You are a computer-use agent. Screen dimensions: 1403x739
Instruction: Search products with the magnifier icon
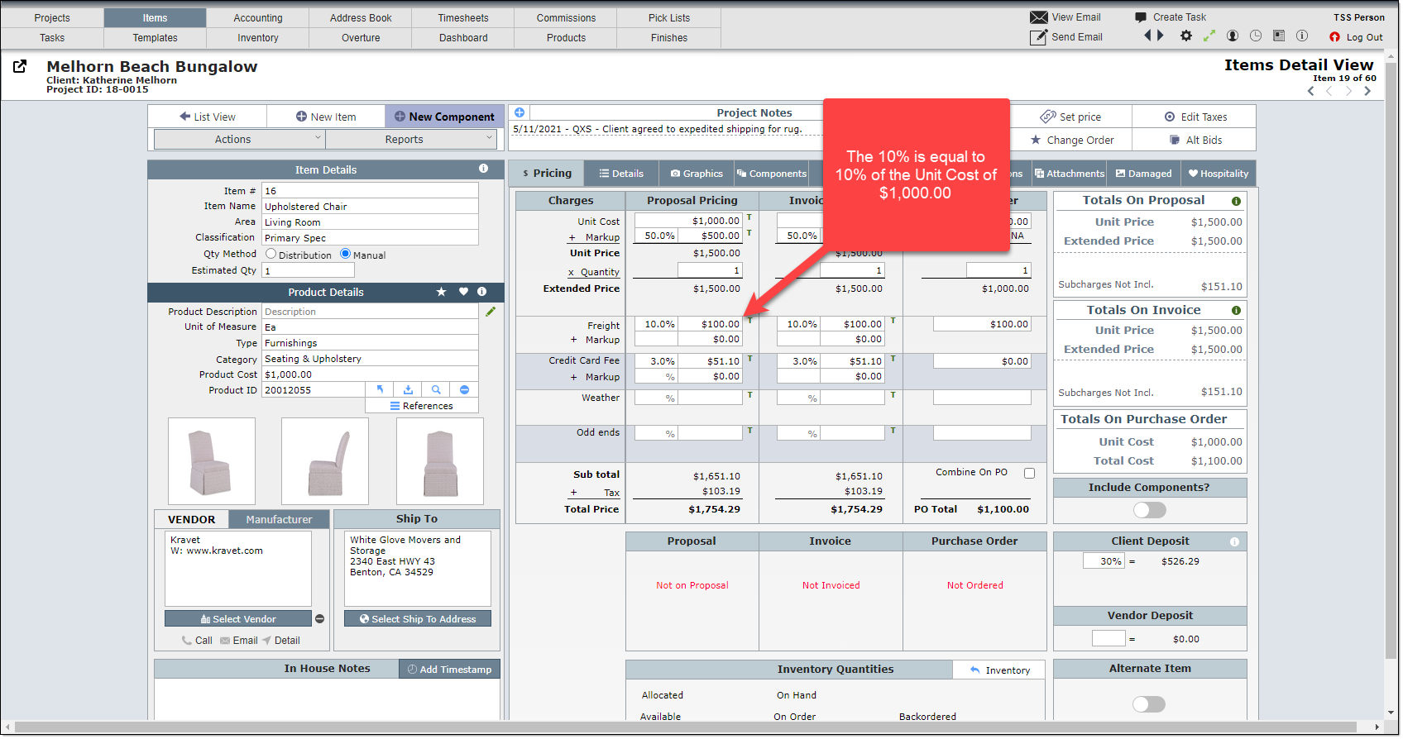coord(436,389)
